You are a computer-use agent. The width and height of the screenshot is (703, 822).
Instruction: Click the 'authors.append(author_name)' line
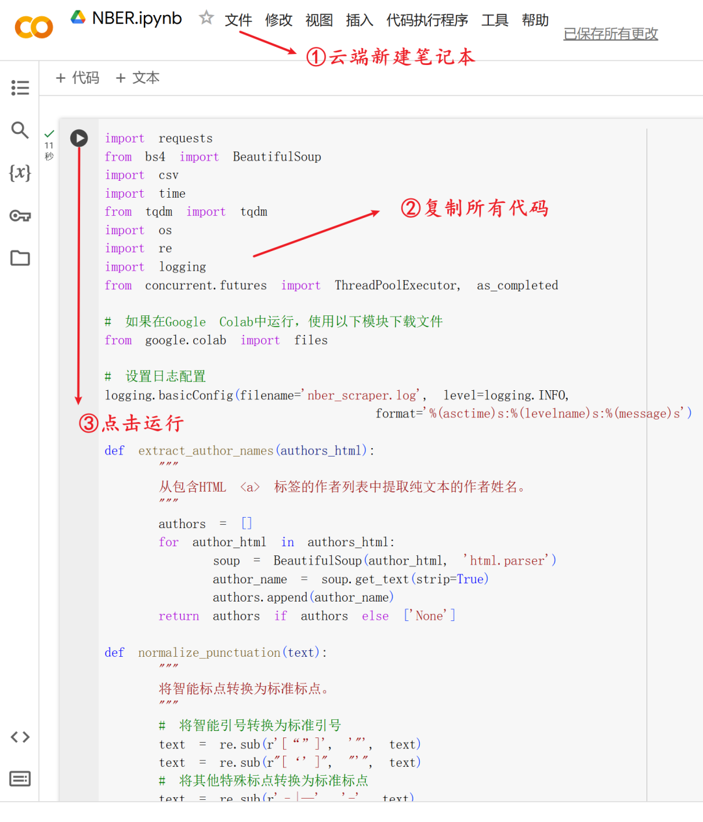click(303, 597)
